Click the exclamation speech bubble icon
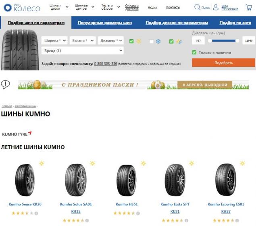256x226 pixels. tap(5, 85)
